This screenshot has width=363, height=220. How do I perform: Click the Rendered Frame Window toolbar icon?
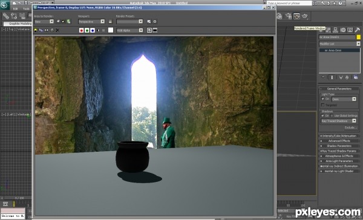tap(296, 16)
